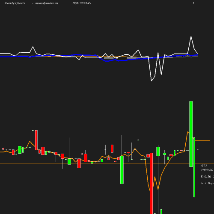The height and width of the screenshot is (214, 214).
Task: Click the "Weekly Charts" title text
Action: (x=15, y=3)
